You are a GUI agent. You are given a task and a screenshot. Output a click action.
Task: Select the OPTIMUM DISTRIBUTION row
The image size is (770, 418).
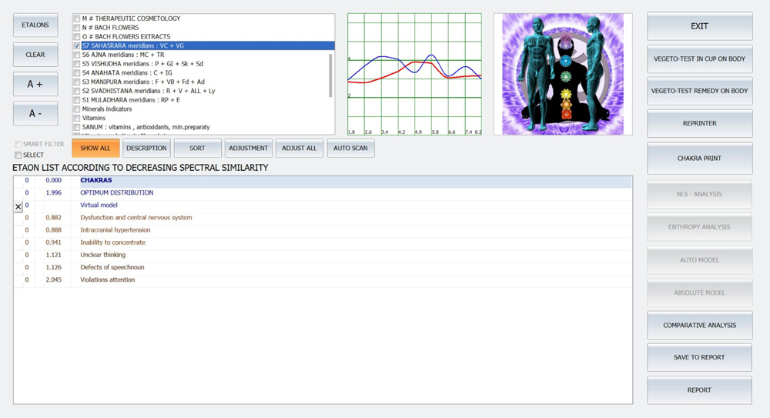[323, 193]
